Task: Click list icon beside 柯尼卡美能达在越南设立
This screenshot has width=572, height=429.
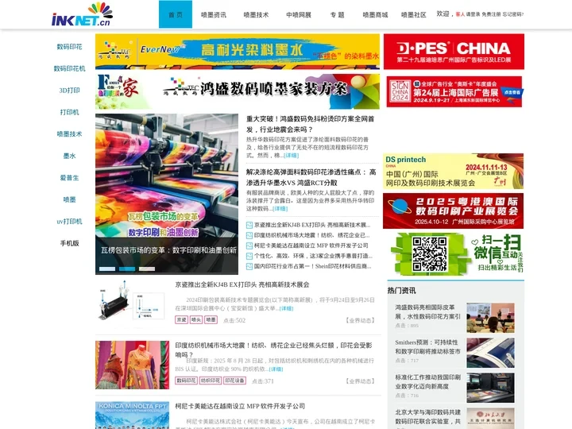Action: [x=249, y=245]
